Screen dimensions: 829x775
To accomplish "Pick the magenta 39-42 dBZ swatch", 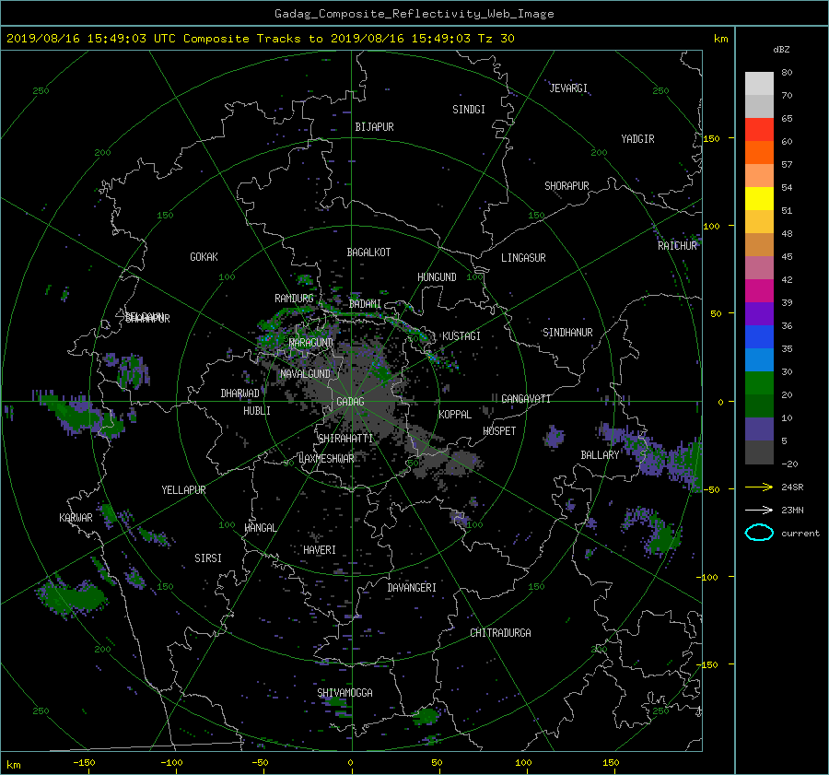I will tap(759, 291).
